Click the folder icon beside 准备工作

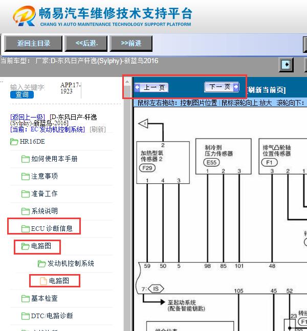point(26,194)
